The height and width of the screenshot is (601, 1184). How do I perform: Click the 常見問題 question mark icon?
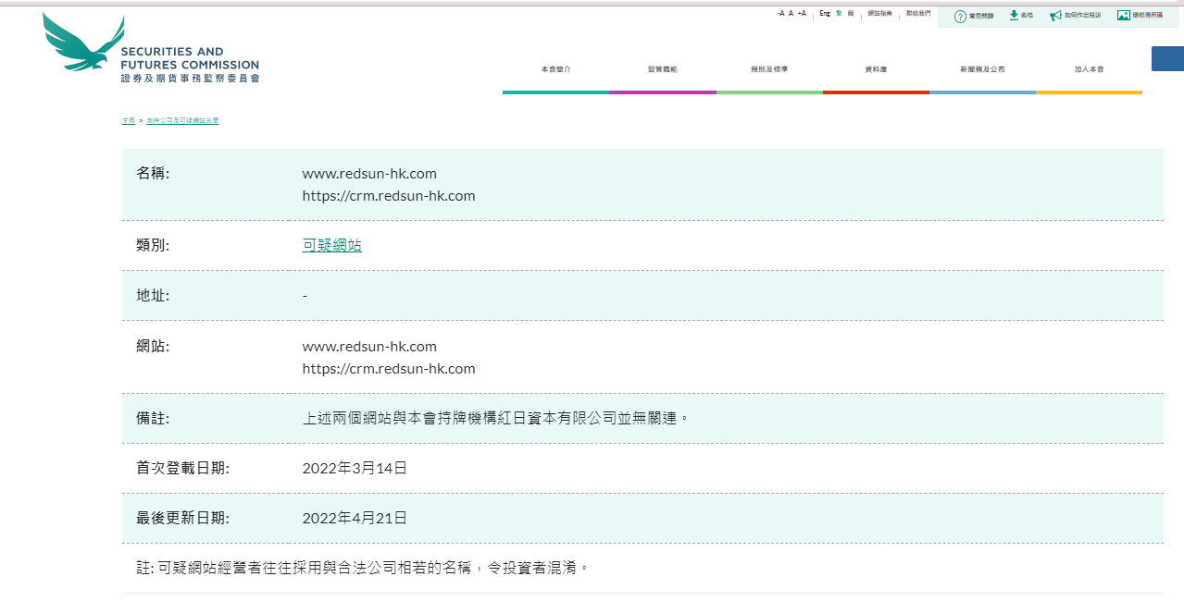coord(960,16)
